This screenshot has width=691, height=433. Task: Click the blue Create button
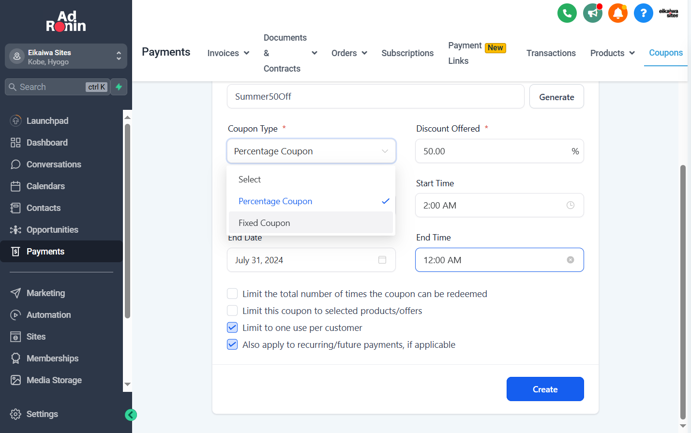545,389
